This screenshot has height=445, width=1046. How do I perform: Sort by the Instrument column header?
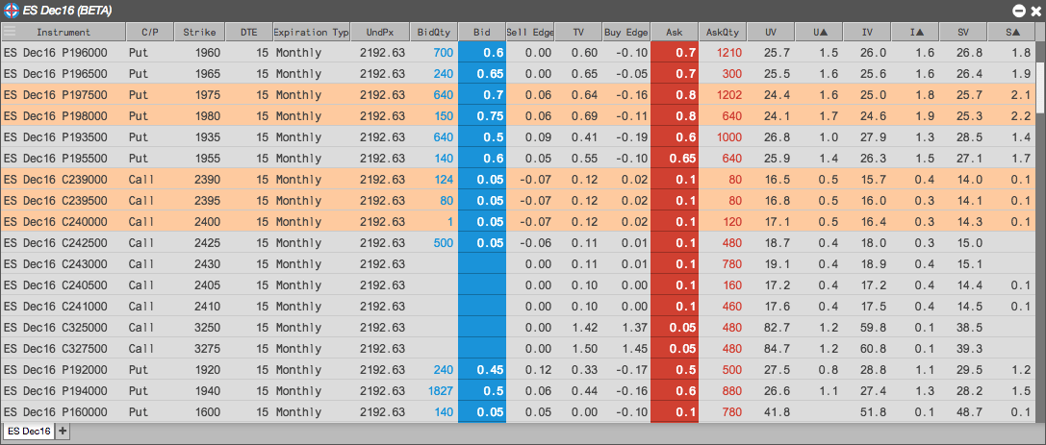coord(64,32)
